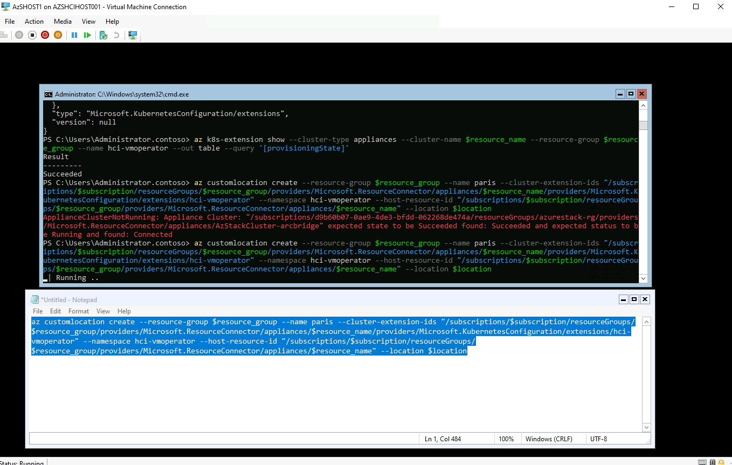The width and height of the screenshot is (732, 465).
Task: Click the 100% zoom status entry
Action: (506, 439)
